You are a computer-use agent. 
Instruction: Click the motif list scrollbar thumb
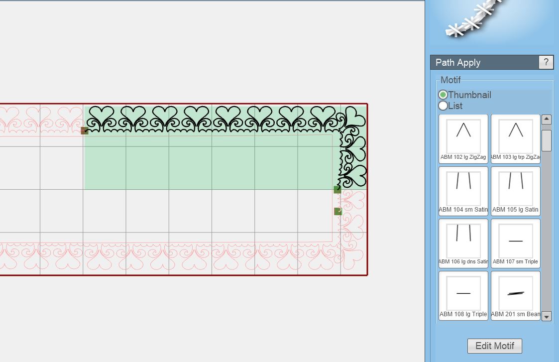pyautogui.click(x=546, y=140)
